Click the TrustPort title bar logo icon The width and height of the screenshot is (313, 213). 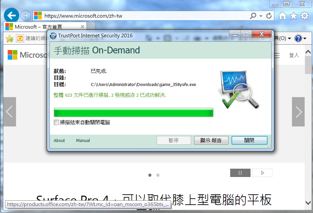(53, 36)
